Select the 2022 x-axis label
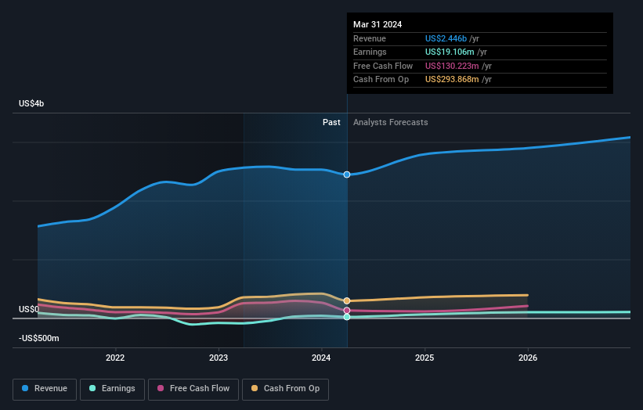The height and width of the screenshot is (410, 643). (x=115, y=358)
